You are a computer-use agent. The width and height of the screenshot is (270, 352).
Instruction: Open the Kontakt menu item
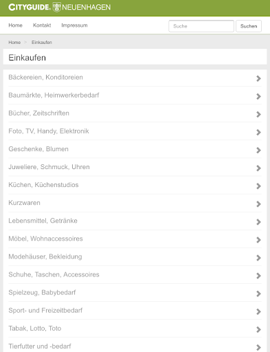coord(42,25)
